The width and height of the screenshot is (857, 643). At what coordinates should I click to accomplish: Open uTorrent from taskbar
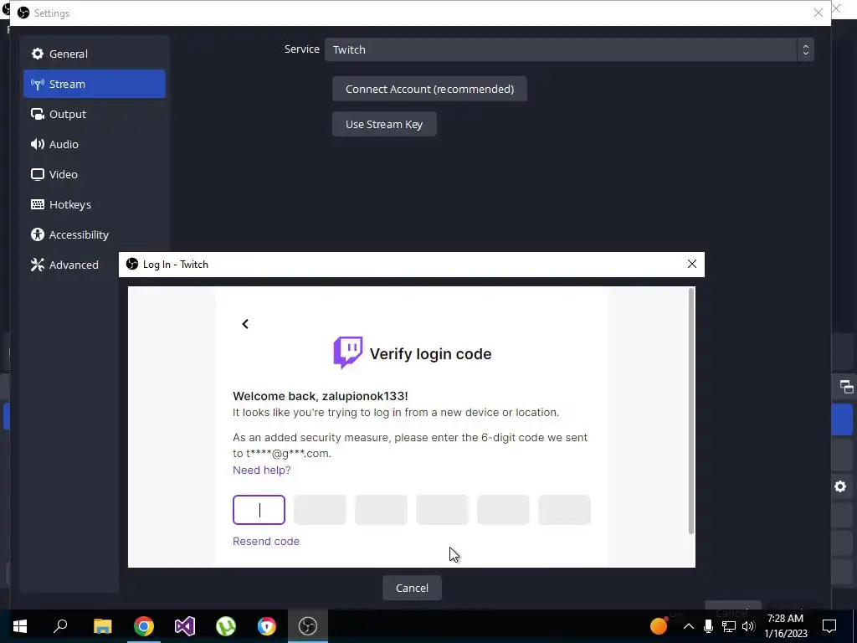[x=226, y=626]
